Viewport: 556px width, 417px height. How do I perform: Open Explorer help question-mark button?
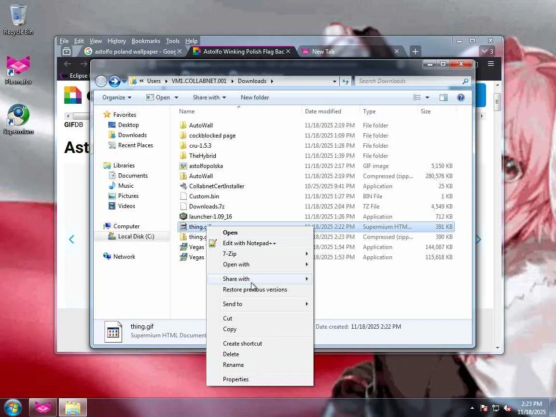tap(460, 97)
